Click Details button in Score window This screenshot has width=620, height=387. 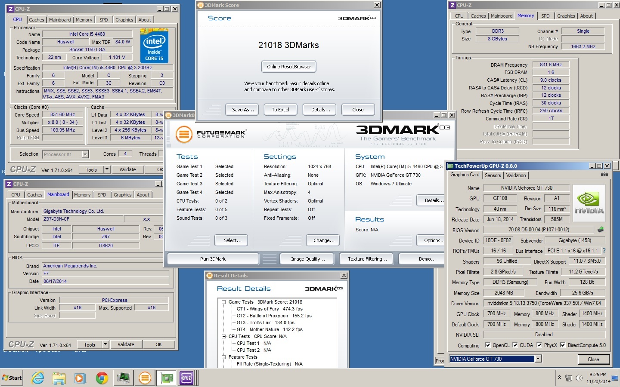(x=320, y=110)
